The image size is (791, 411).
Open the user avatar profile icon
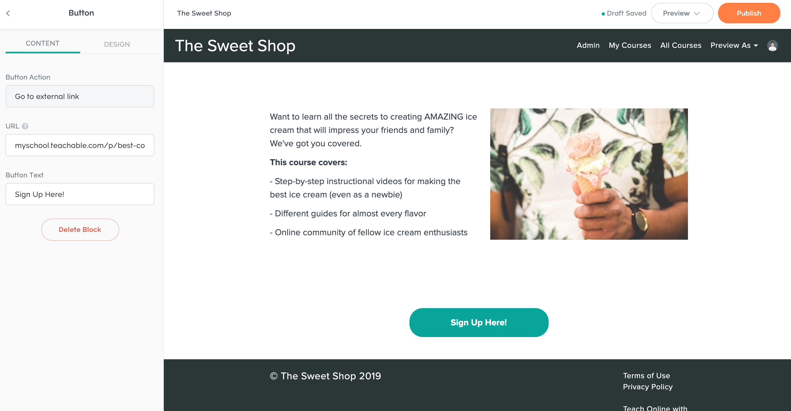click(x=772, y=45)
